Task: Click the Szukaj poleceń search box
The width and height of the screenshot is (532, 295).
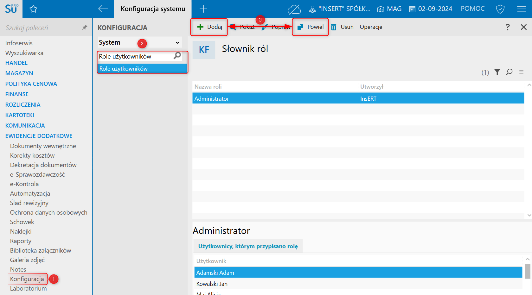Action: tap(41, 28)
